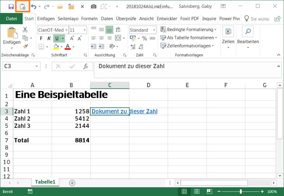This screenshot has height=196, width=284.
Task: Click the Save floppy disk icon
Action: pos(11,7)
